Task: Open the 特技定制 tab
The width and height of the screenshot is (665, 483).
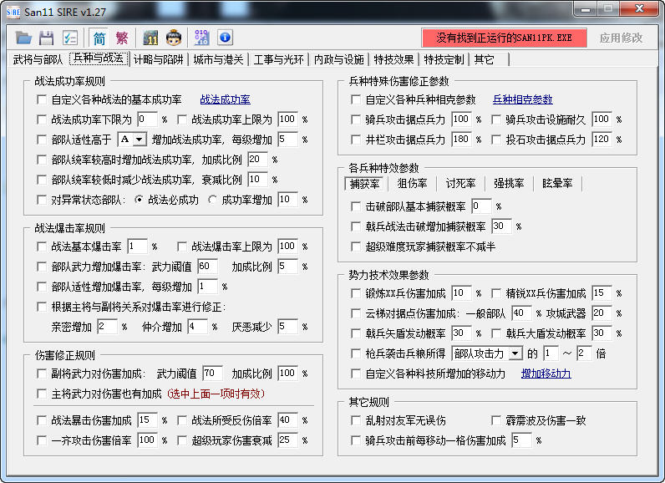Action: pos(444,60)
